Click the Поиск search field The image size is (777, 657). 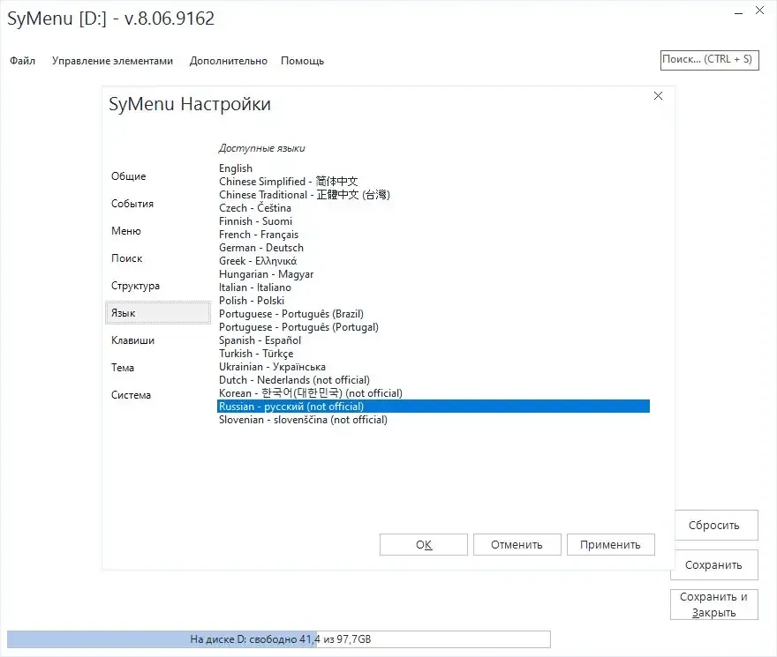click(x=709, y=60)
